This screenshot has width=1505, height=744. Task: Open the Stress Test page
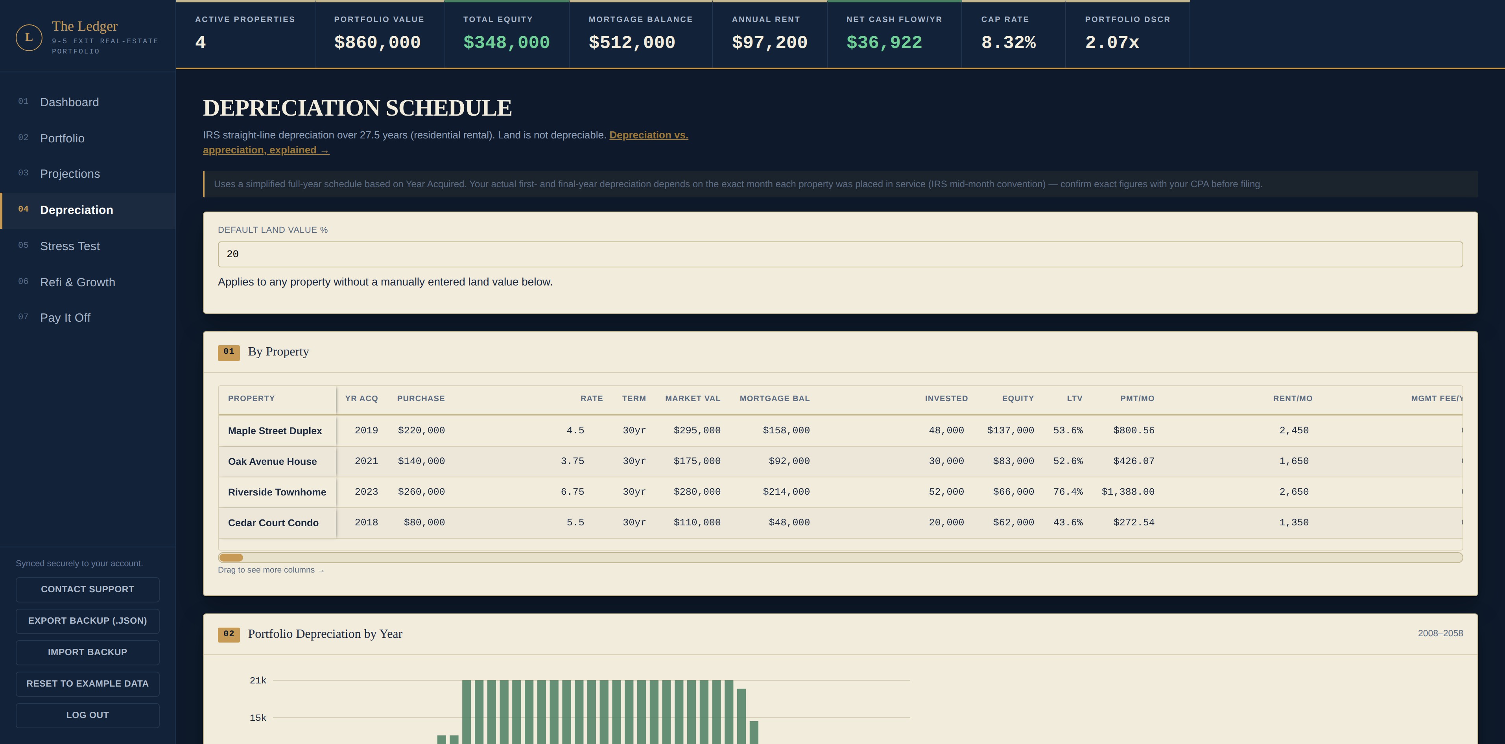click(x=88, y=247)
